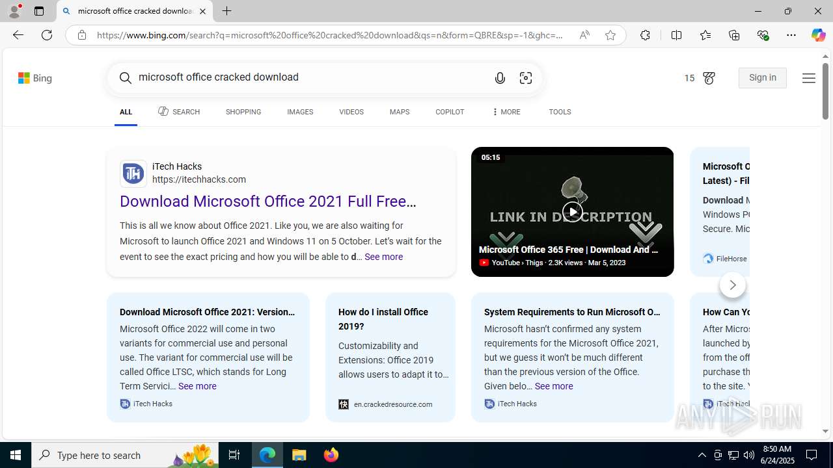This screenshot has width=833, height=468.
Task: Open the Windows Start menu
Action: coord(16,455)
